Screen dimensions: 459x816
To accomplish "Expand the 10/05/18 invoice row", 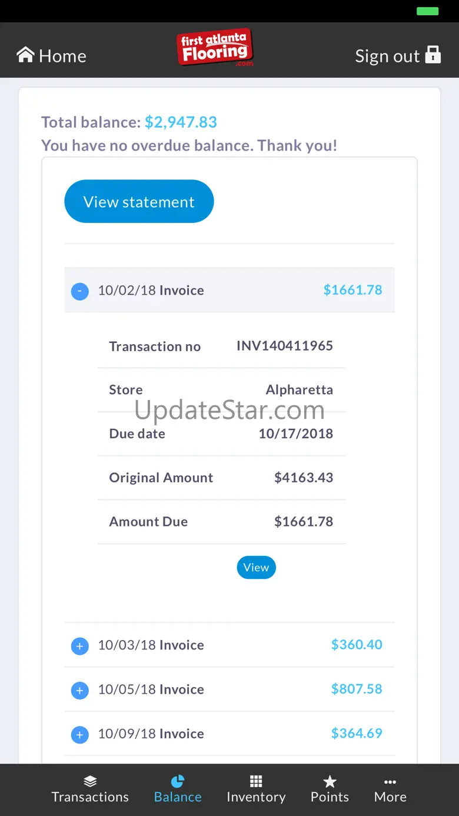I will coord(80,690).
